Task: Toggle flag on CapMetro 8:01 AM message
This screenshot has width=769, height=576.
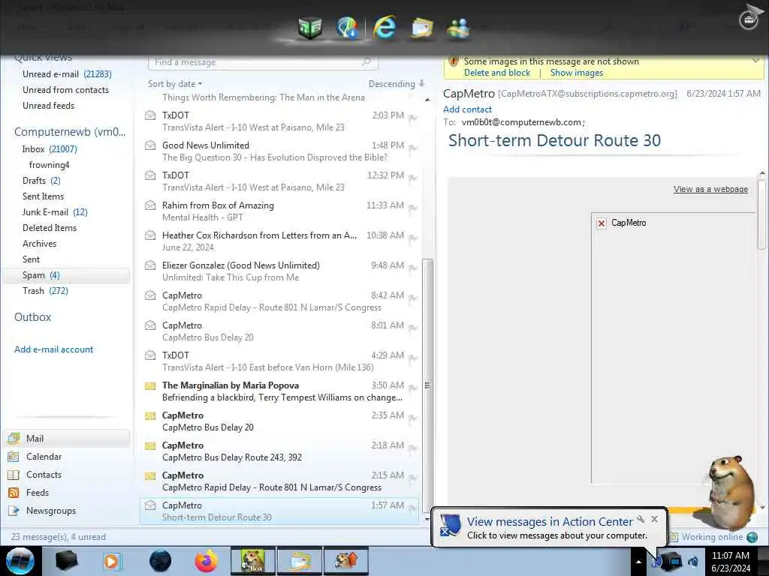Action: pyautogui.click(x=413, y=328)
